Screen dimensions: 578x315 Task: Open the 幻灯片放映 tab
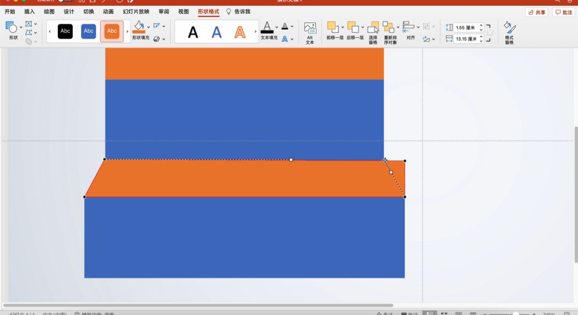(x=136, y=11)
